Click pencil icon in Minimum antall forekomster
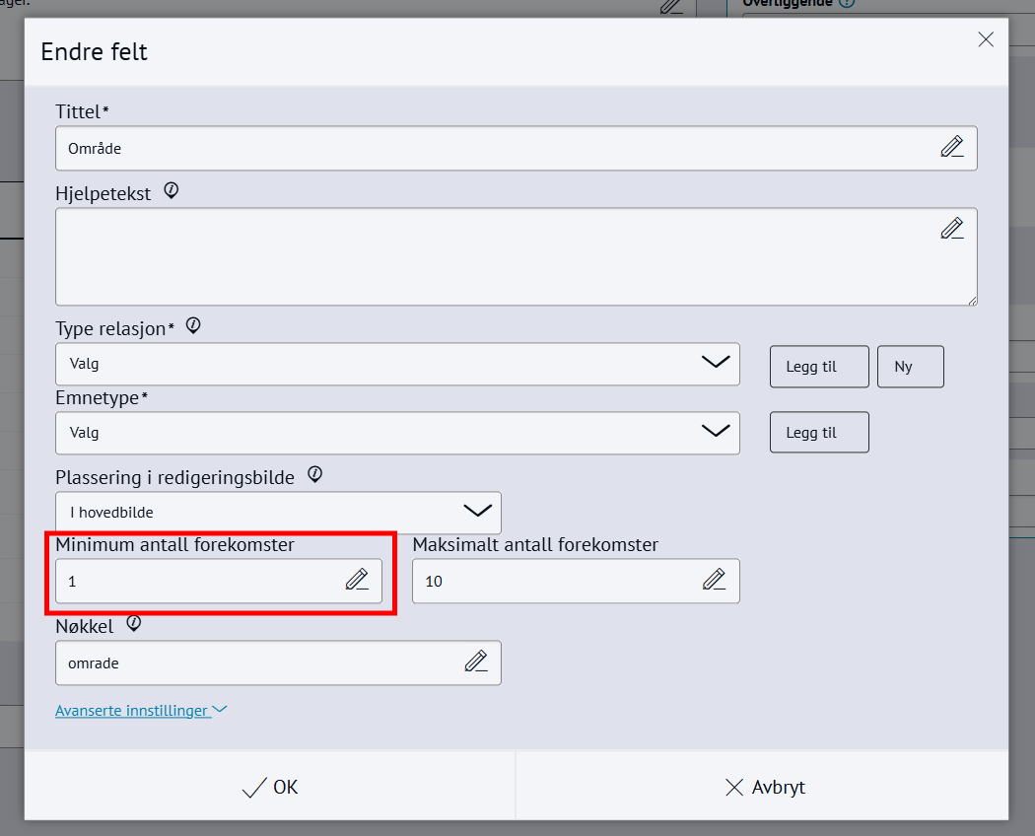Viewport: 1035px width, 836px height. 357,580
